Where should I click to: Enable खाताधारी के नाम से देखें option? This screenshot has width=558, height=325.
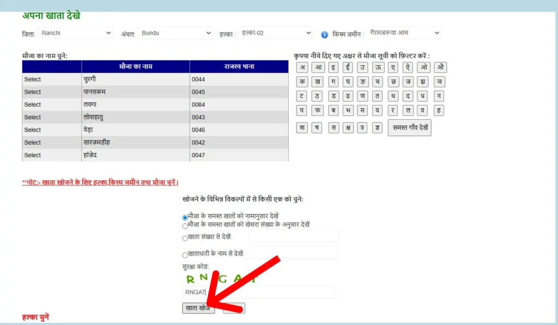pyautogui.click(x=185, y=254)
